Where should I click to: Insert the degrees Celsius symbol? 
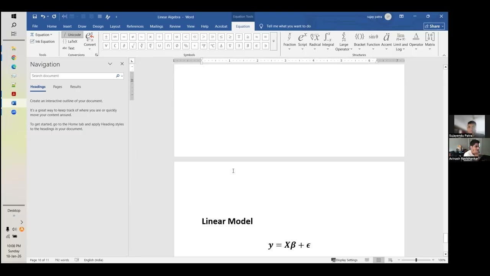pos(212,46)
